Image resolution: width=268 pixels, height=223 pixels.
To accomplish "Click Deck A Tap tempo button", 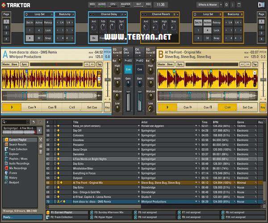I will point(99,64).
